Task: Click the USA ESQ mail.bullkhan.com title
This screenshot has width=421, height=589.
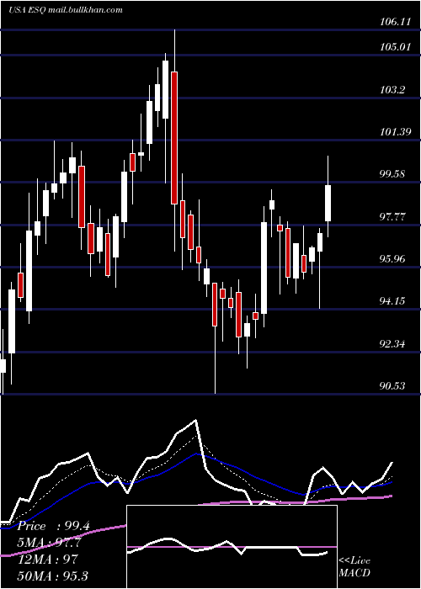Action: point(66,10)
